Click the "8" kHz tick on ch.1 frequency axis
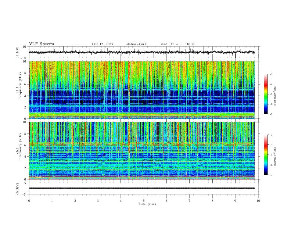 (x=26, y=73)
